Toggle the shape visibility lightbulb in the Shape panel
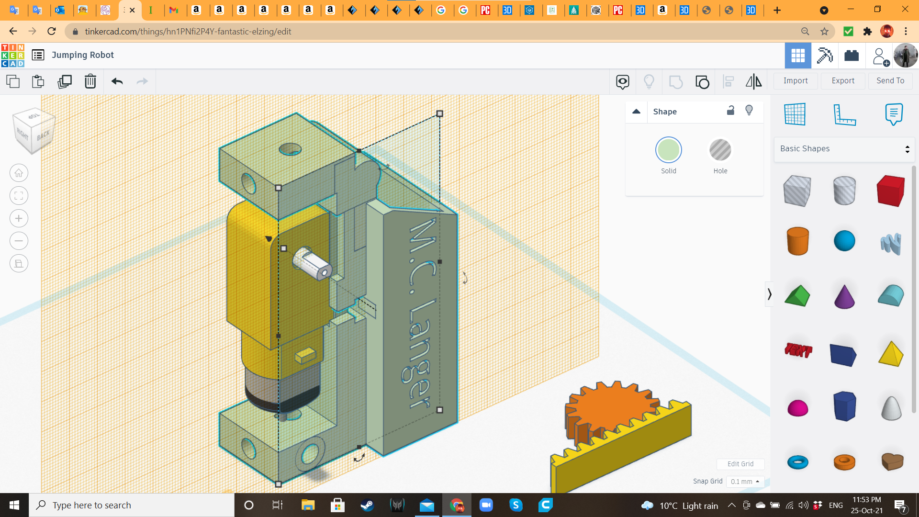The width and height of the screenshot is (919, 517). click(749, 111)
